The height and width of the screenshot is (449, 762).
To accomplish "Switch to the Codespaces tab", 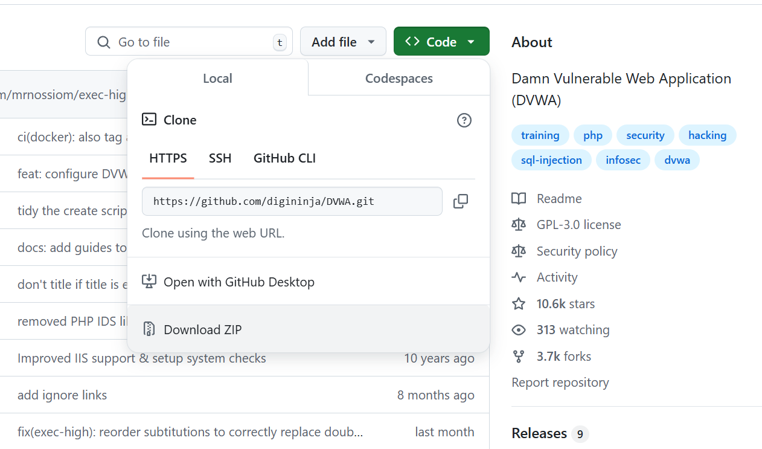I will pos(399,79).
